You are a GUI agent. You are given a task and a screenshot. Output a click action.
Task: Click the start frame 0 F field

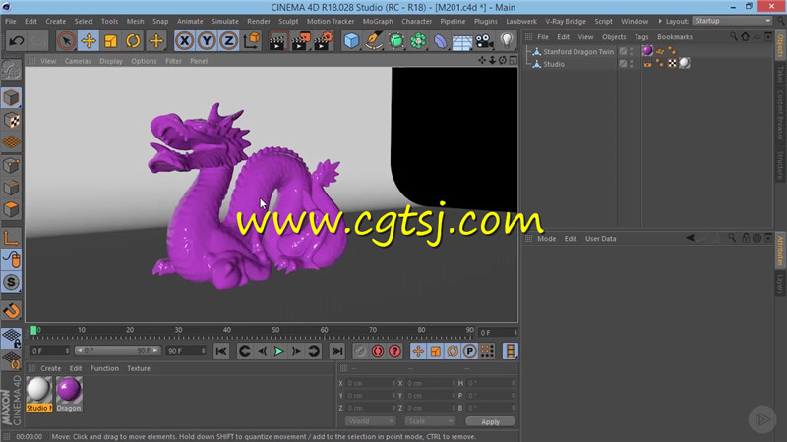pos(50,351)
